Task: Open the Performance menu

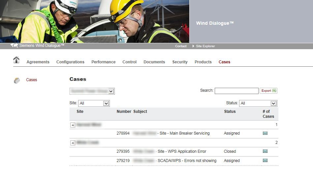Action: [x=104, y=62]
